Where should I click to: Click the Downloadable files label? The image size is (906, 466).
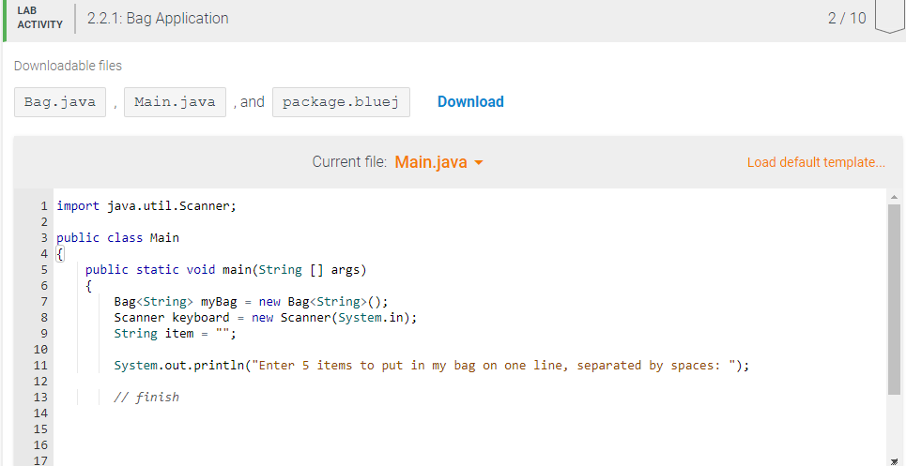pos(68,66)
